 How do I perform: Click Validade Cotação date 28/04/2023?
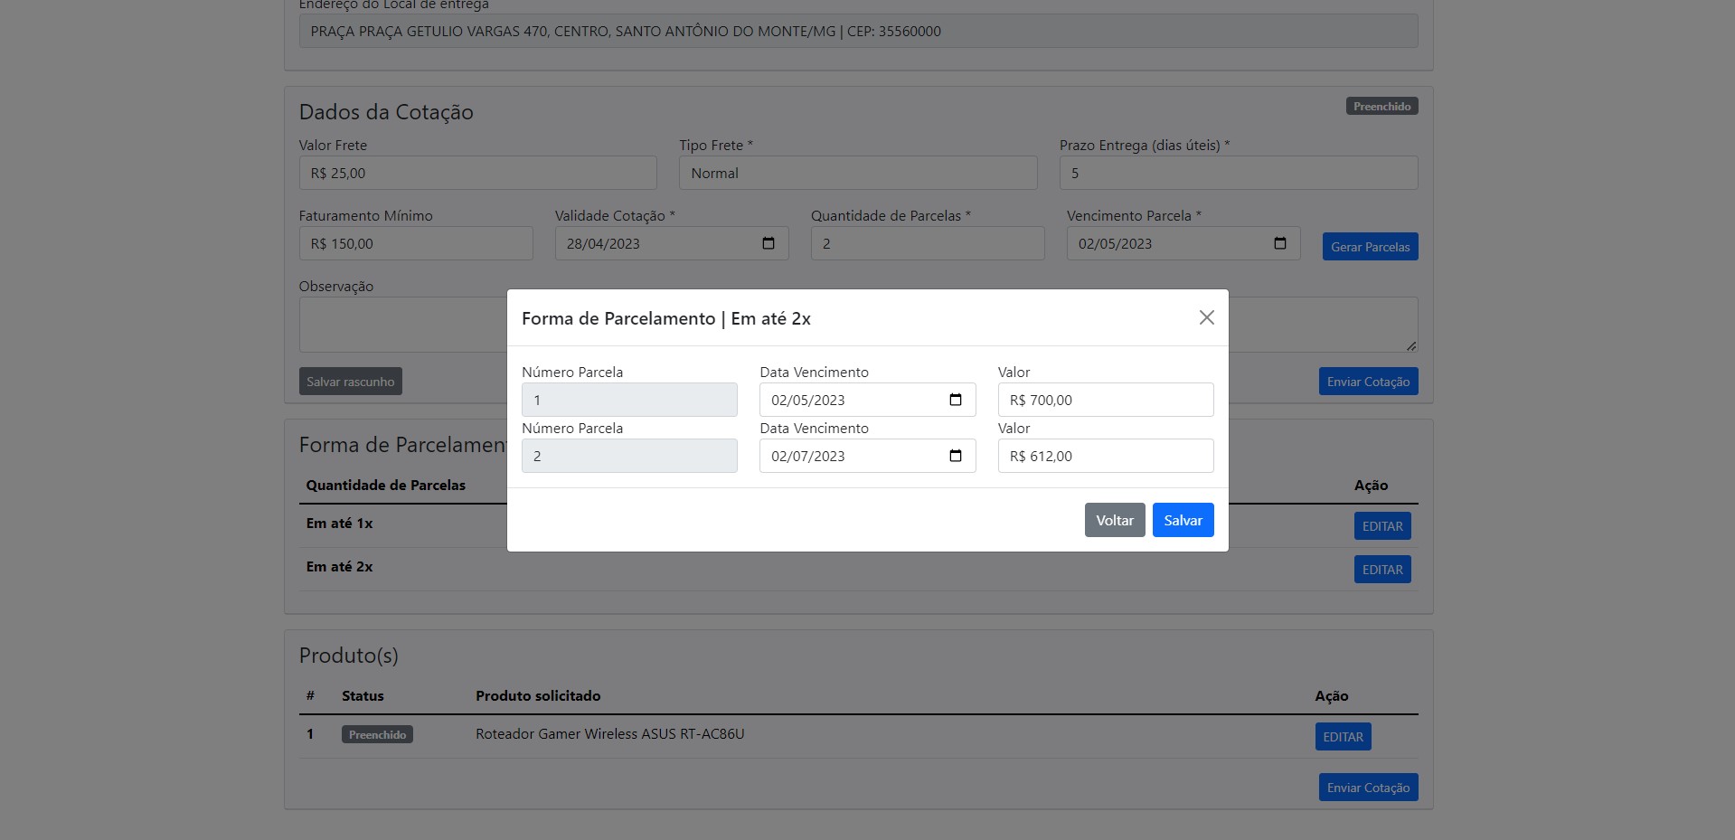[672, 243]
